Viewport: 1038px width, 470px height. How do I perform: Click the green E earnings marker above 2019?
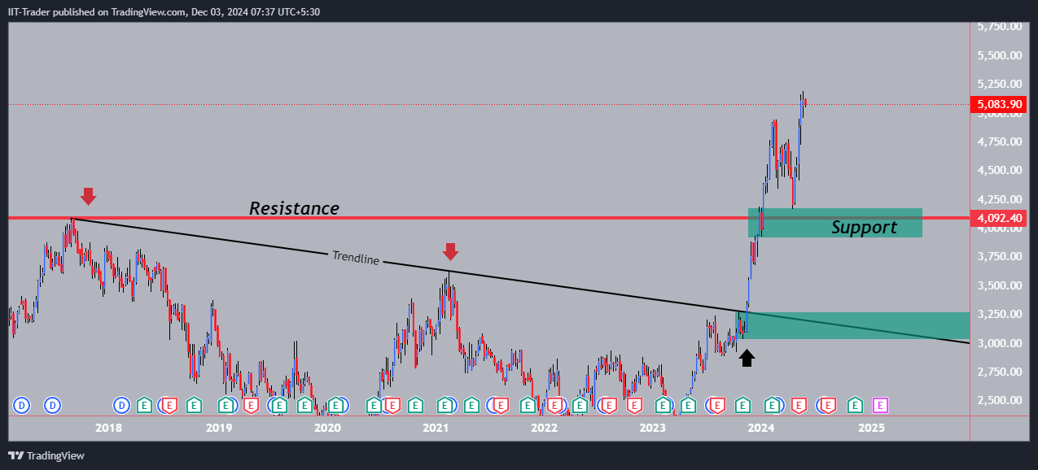click(x=226, y=404)
